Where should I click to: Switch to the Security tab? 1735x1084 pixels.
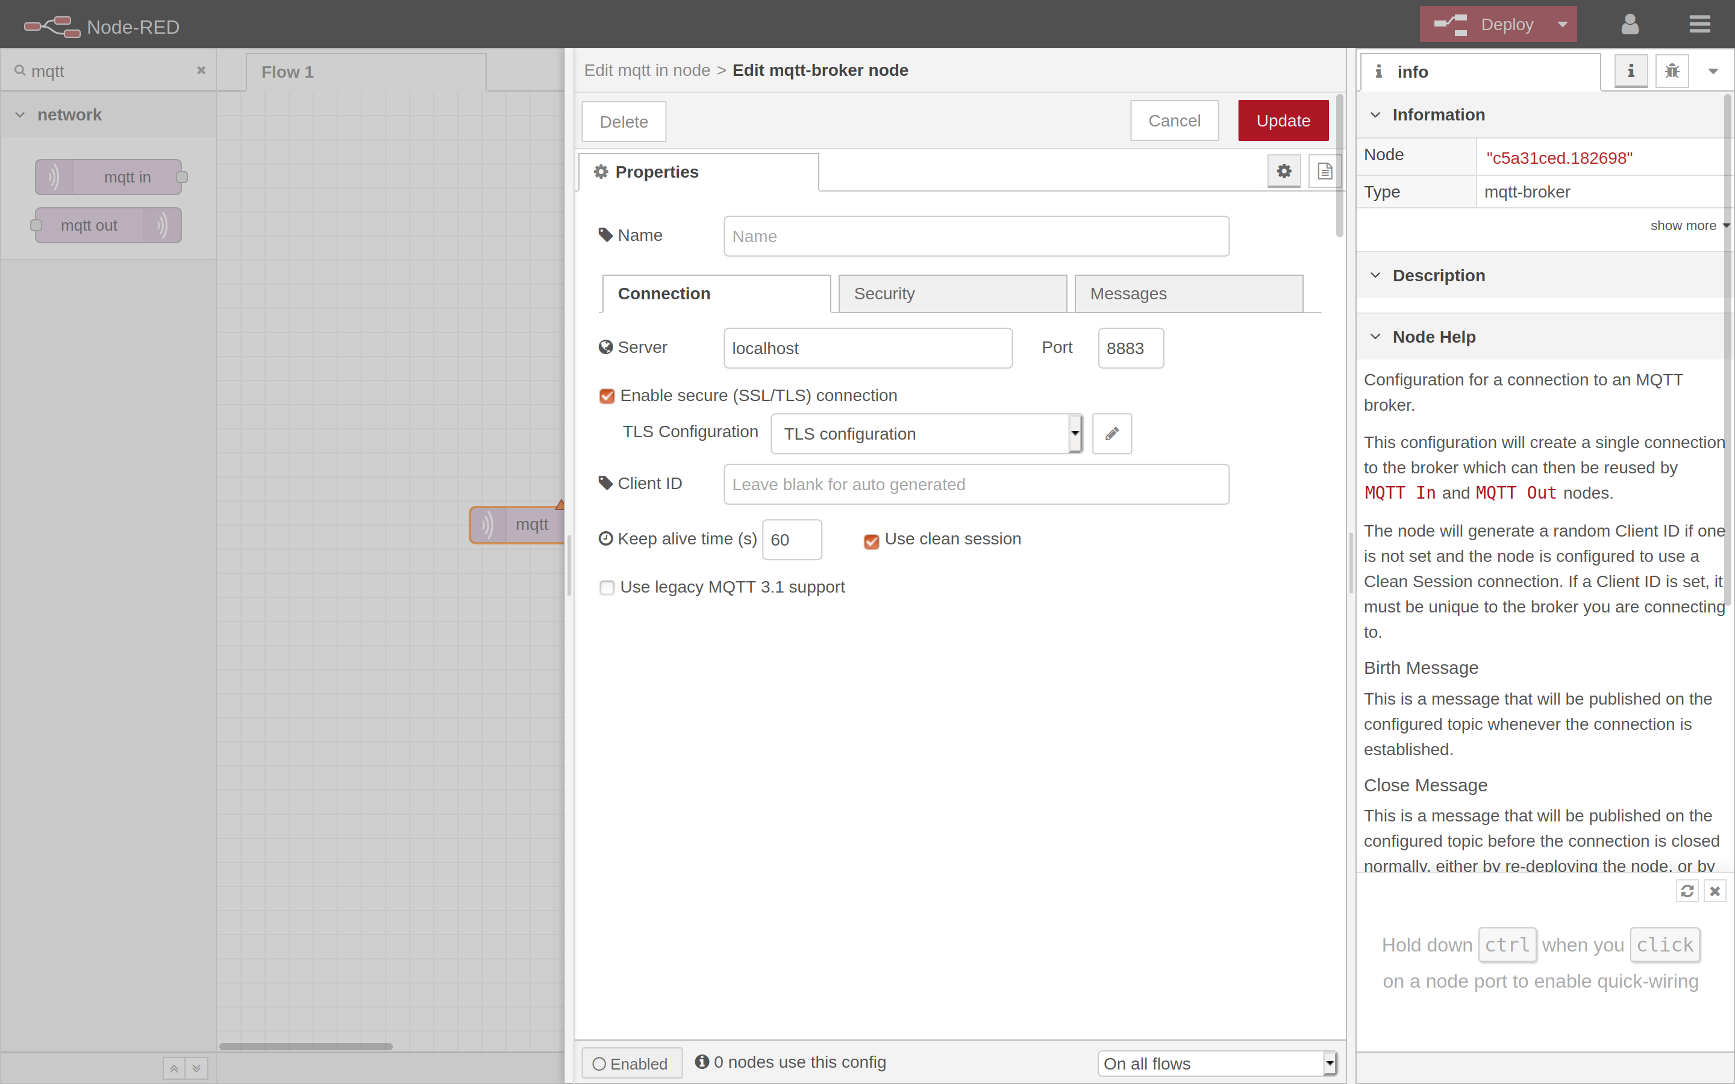tap(884, 293)
